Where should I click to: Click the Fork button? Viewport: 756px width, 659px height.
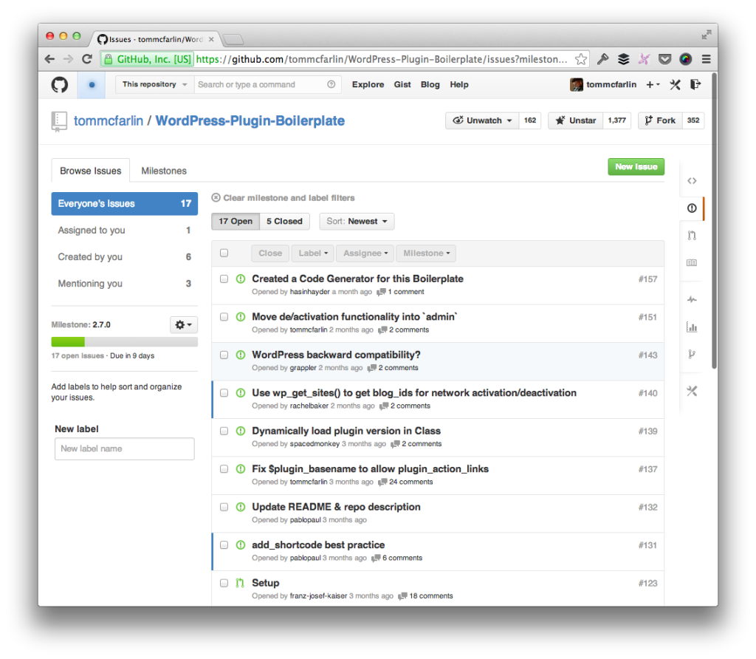pyautogui.click(x=660, y=120)
